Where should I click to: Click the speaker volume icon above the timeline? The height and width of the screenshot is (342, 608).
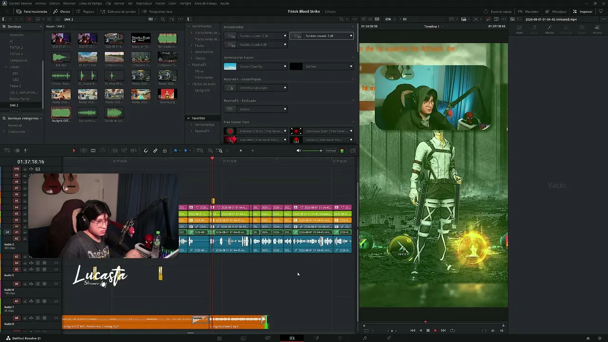299,151
